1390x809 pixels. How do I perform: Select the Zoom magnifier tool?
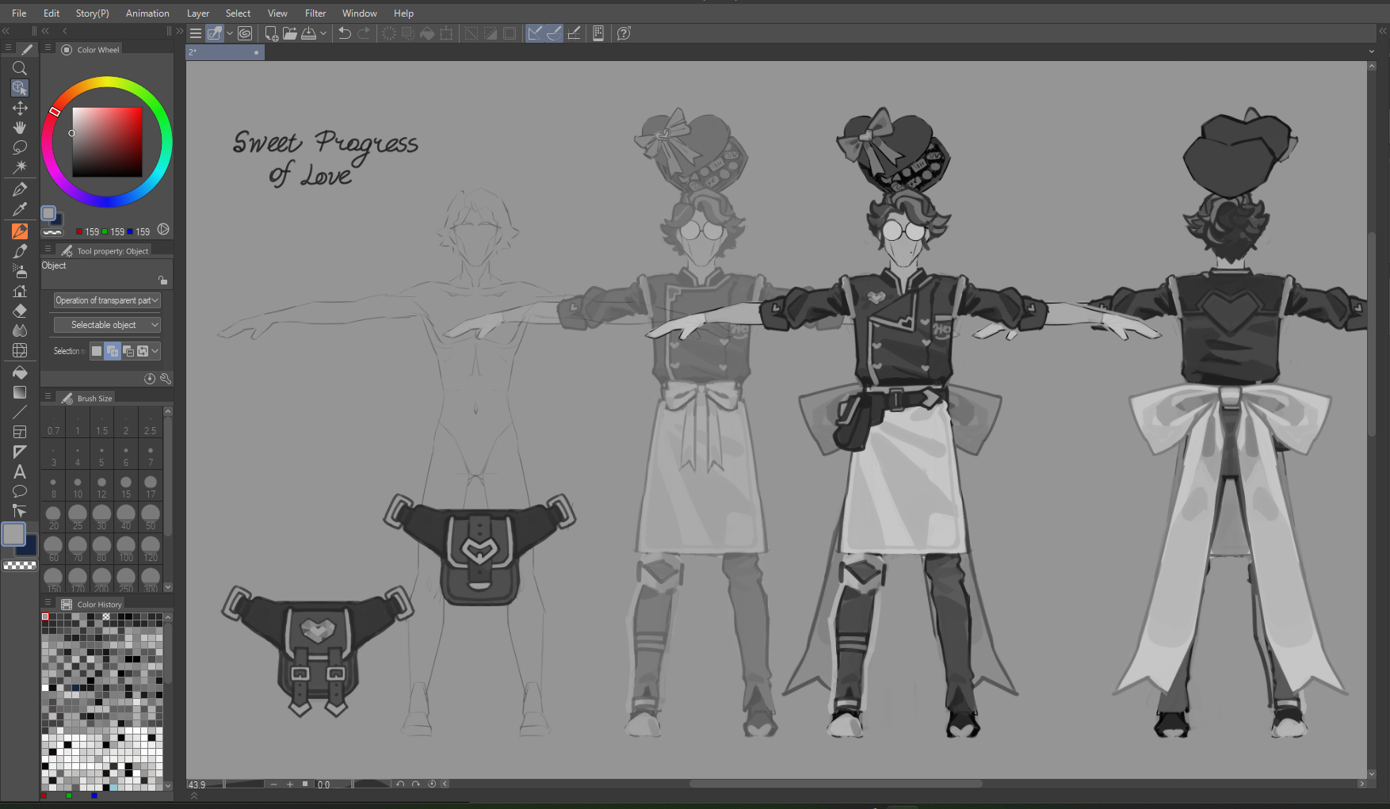click(x=20, y=68)
